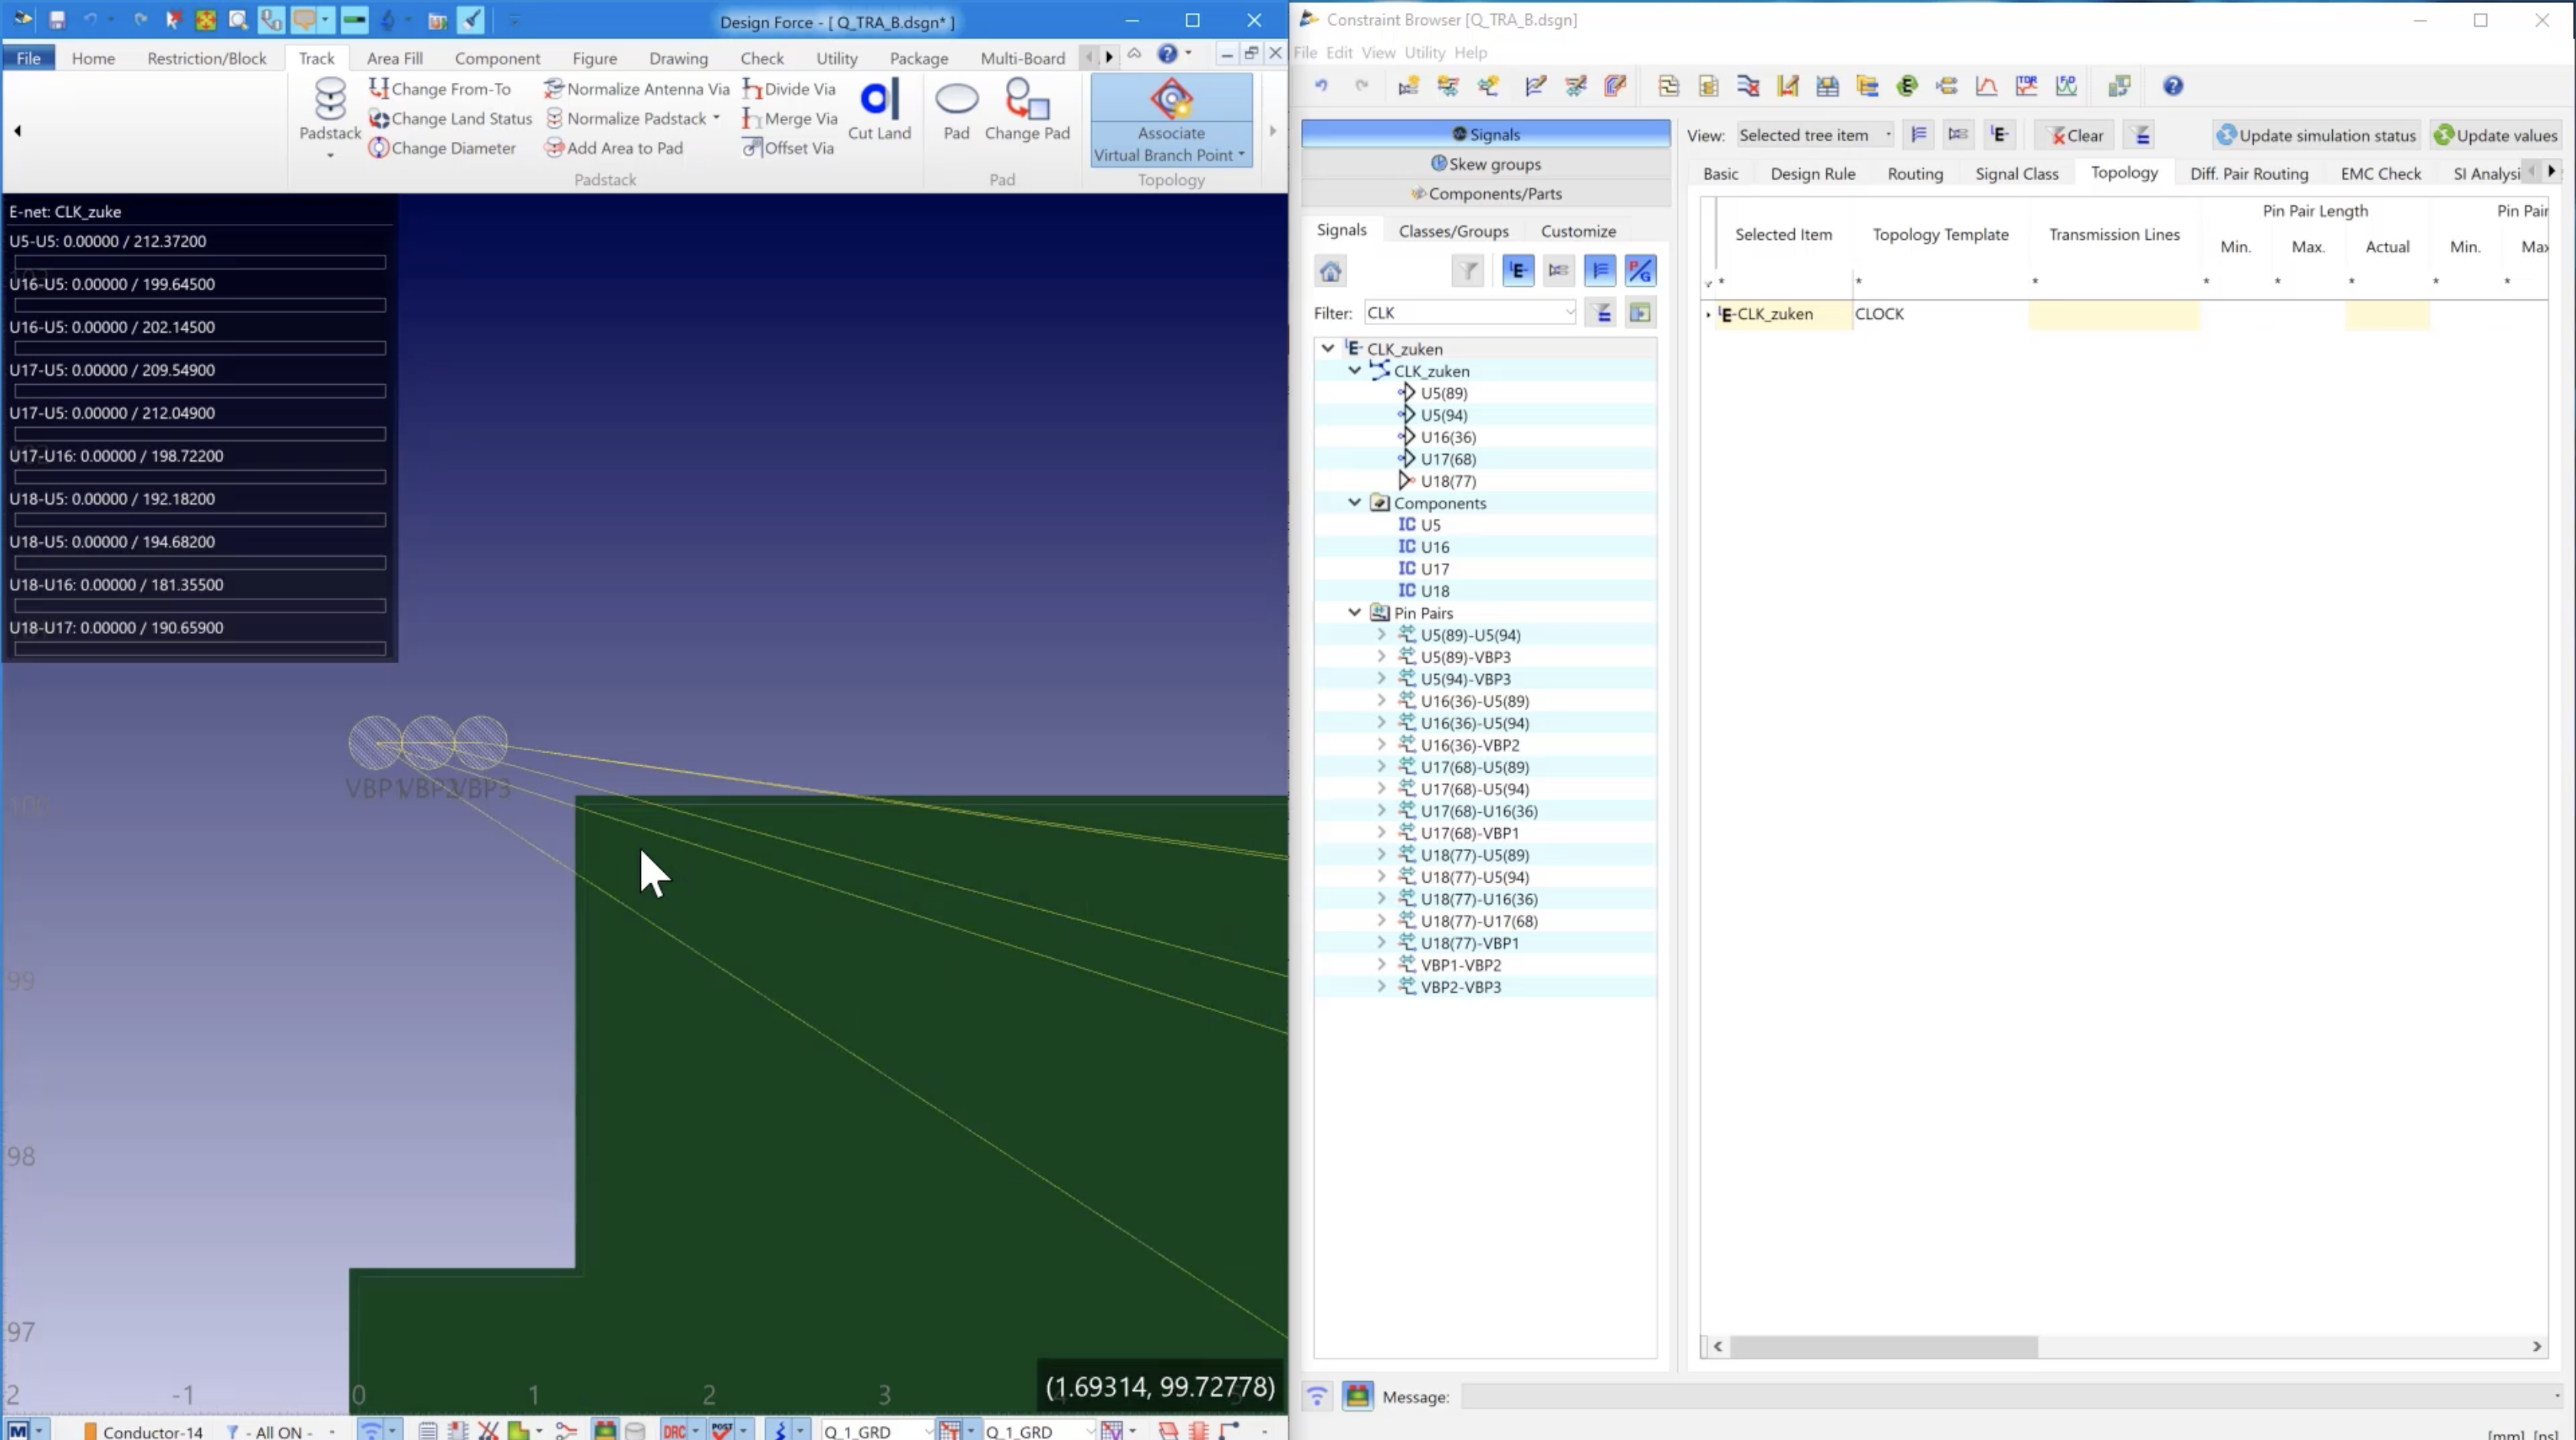Click the Padstack tool icon
The height and width of the screenshot is (1440, 2576).
[x=329, y=100]
